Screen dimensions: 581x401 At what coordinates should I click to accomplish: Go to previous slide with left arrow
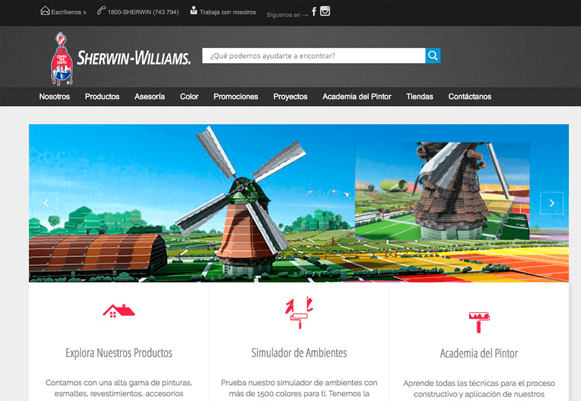[46, 203]
